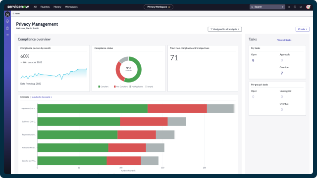Click the Regulation axis label
Screen dimensions: 317x178
point(29,109)
